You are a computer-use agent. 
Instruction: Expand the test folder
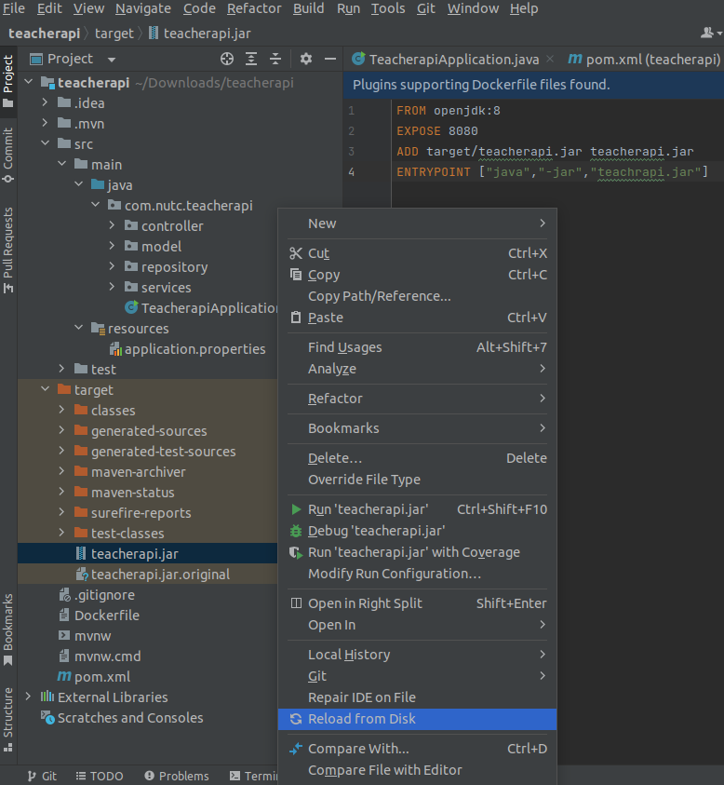[x=61, y=369]
